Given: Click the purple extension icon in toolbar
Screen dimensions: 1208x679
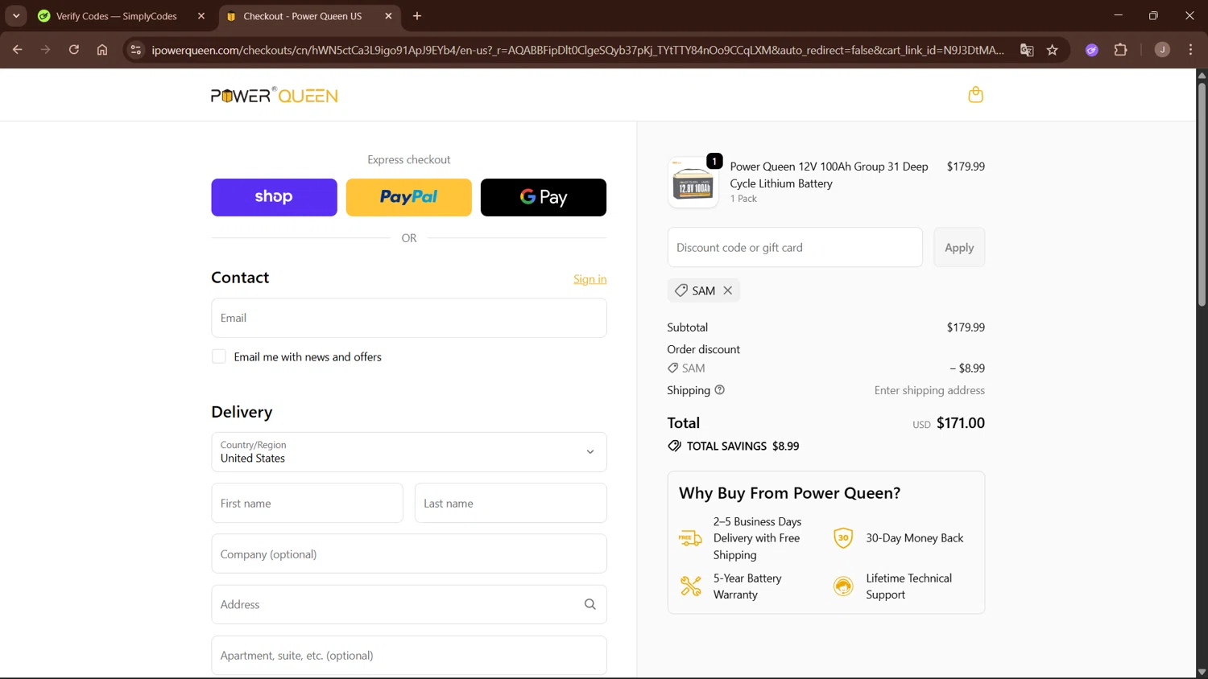Looking at the screenshot, I should pyautogui.click(x=1092, y=50).
